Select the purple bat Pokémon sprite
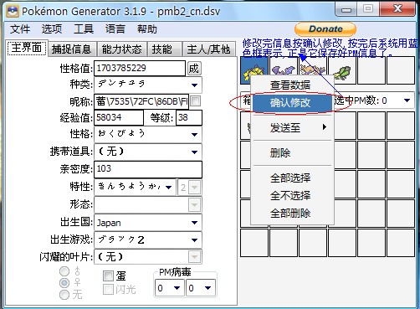The height and width of the screenshot is (309, 420). 284,69
